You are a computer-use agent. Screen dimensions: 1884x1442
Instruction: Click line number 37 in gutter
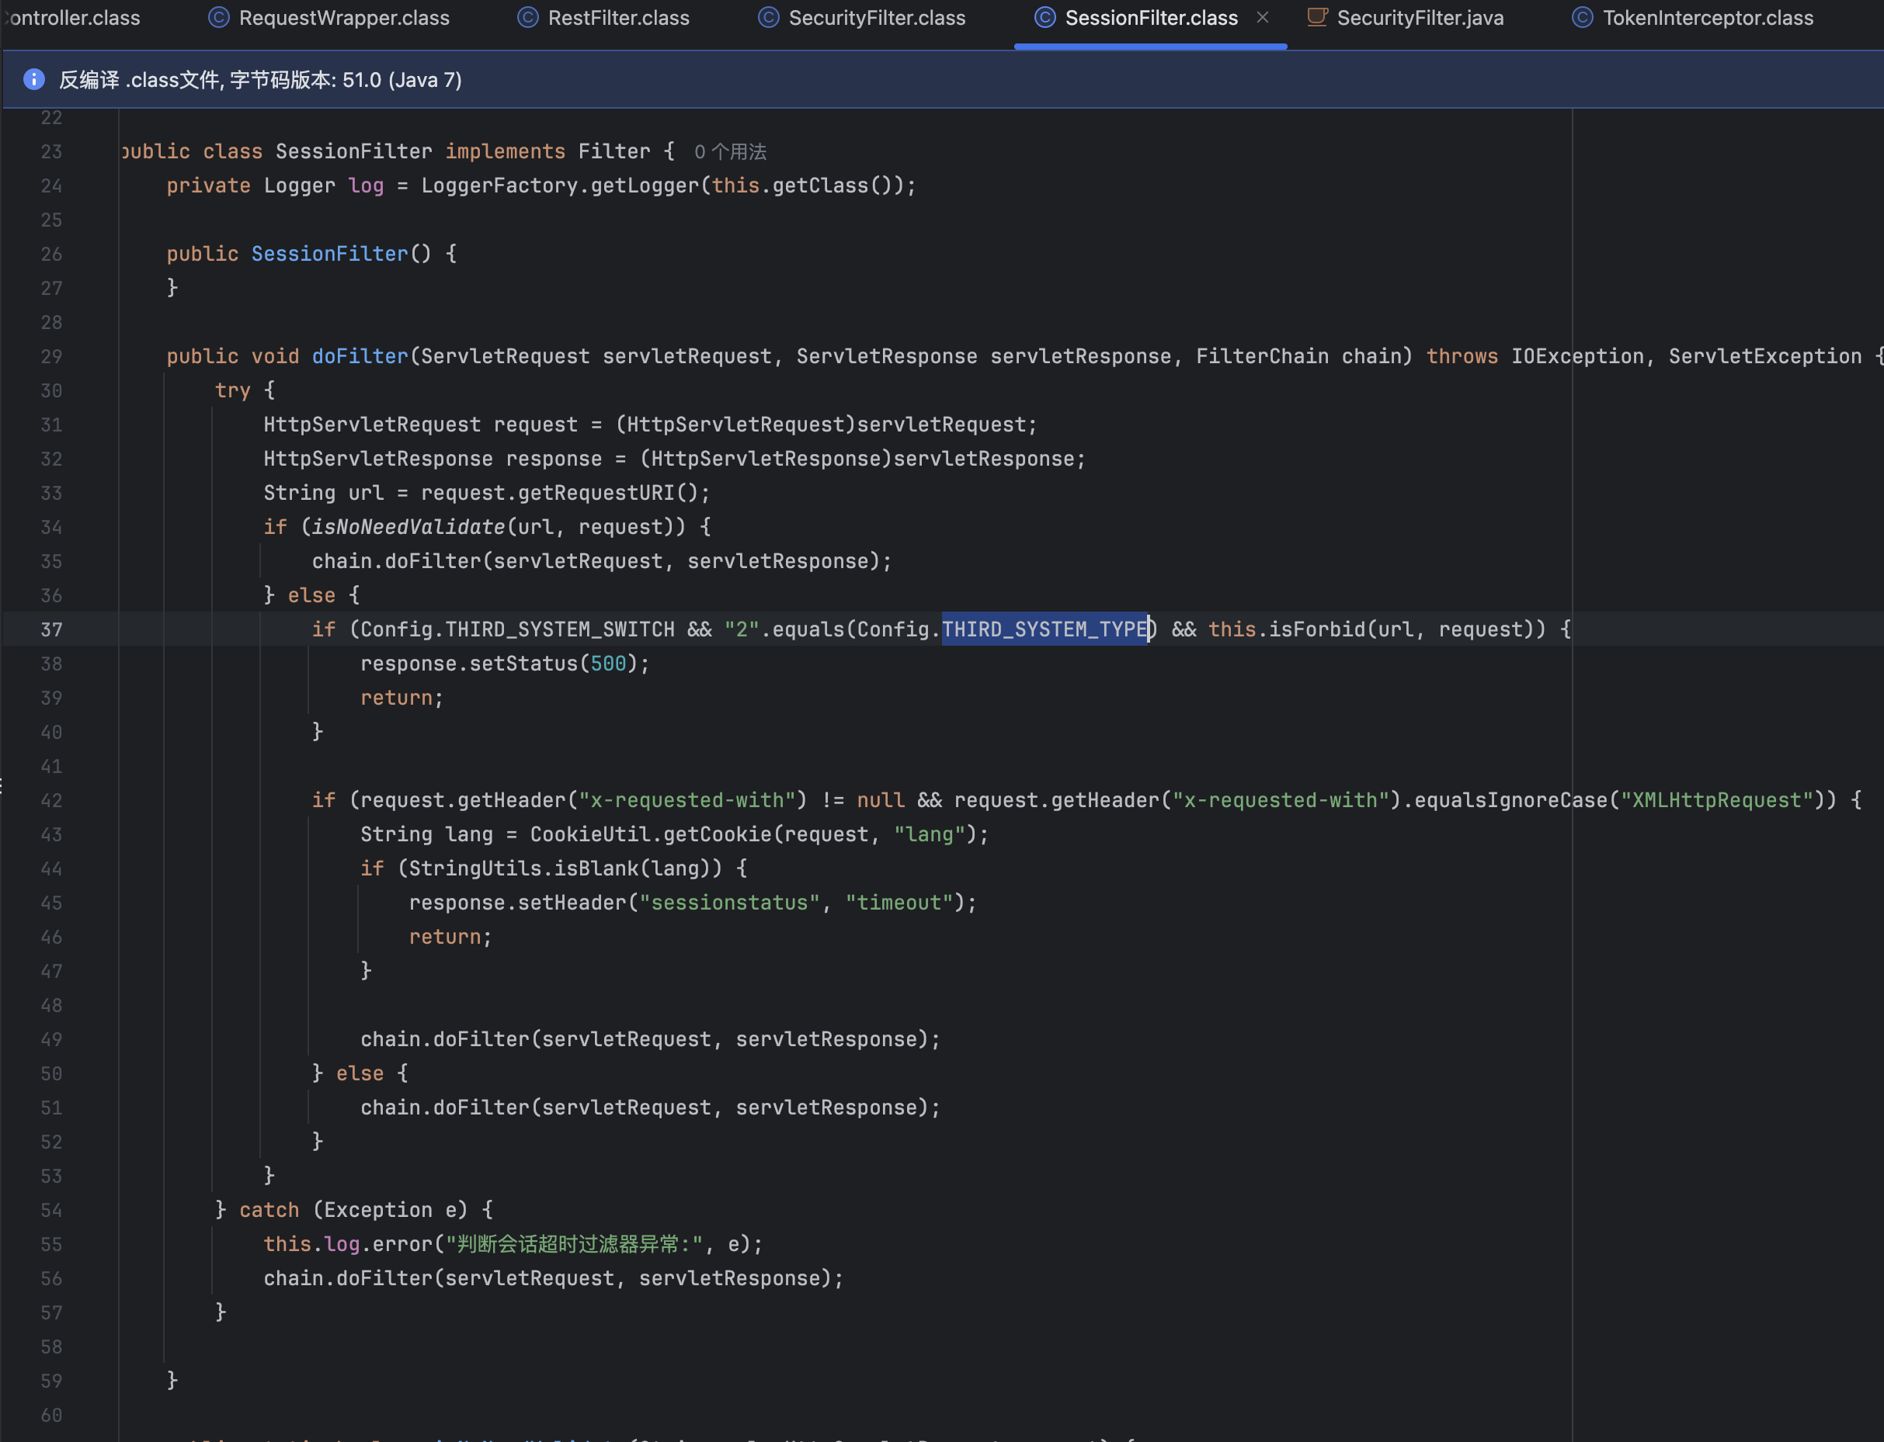pyautogui.click(x=51, y=630)
